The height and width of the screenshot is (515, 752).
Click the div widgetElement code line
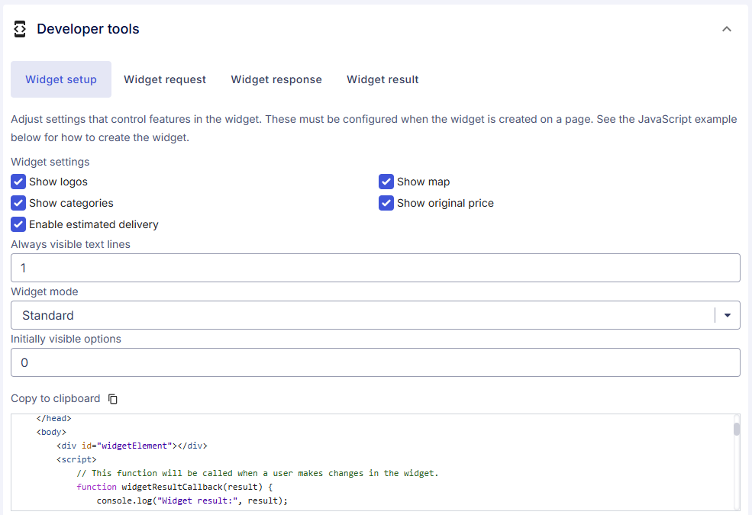click(x=132, y=446)
